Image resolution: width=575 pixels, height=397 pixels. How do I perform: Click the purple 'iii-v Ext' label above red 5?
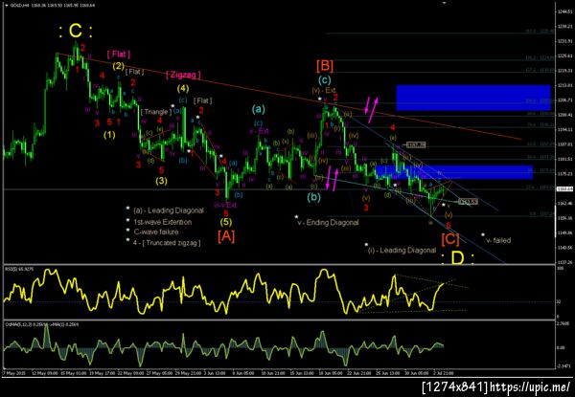tap(225, 205)
